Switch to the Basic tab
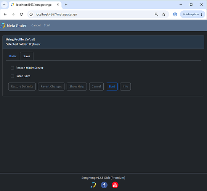Image resolution: width=207 pixels, height=191 pixels. tap(13, 56)
